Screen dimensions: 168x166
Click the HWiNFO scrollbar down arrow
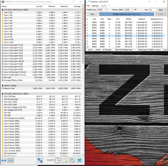83,155
